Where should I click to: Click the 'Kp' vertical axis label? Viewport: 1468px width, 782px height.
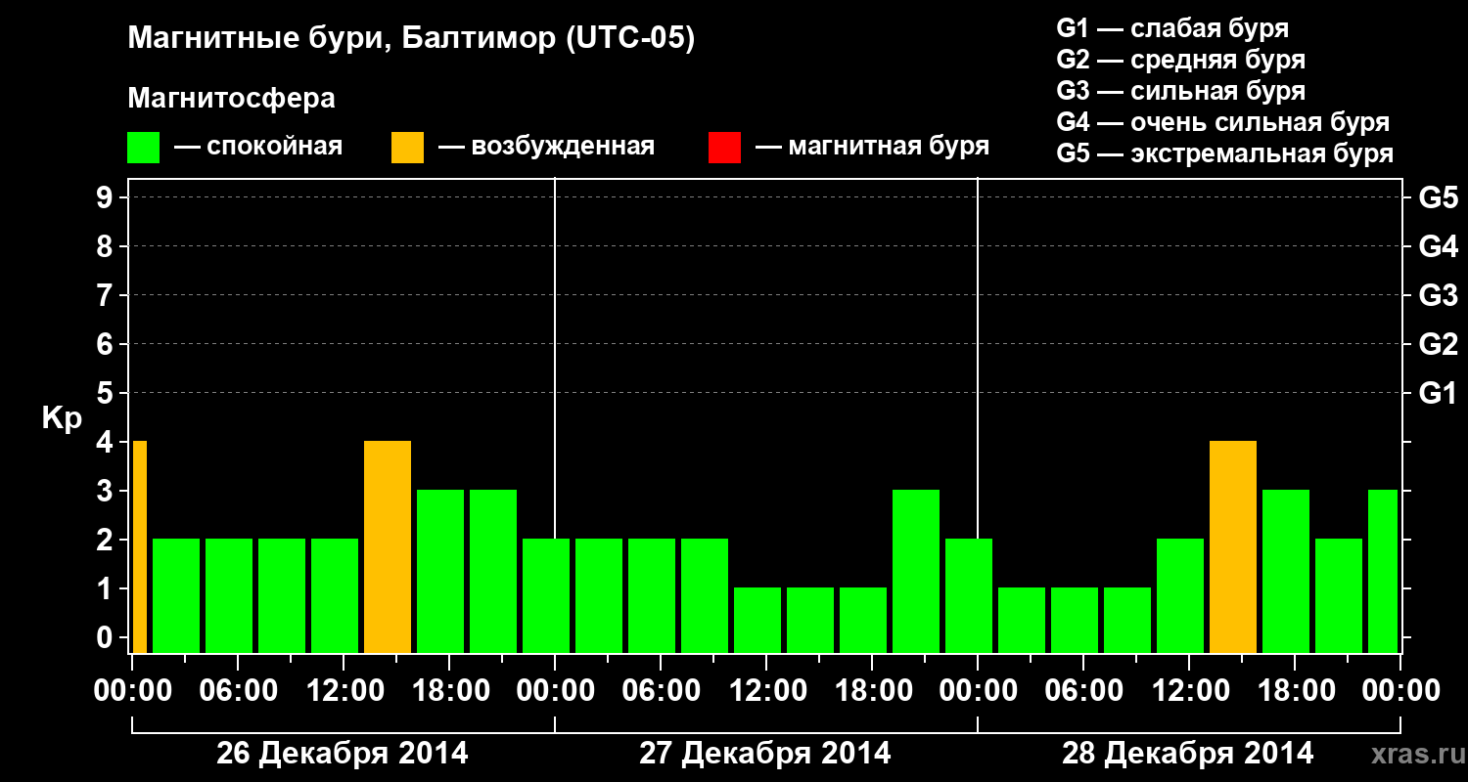(61, 418)
